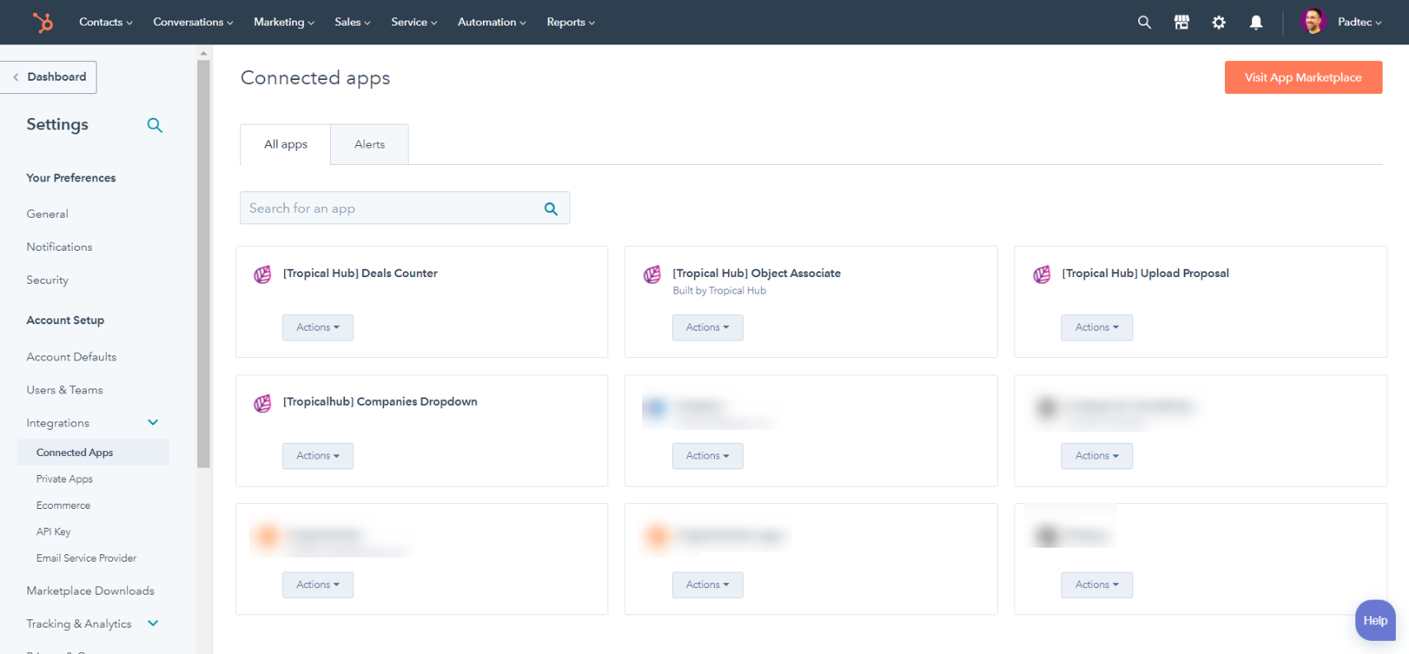
Task: Open the notifications bell icon
Action: coord(1256,22)
